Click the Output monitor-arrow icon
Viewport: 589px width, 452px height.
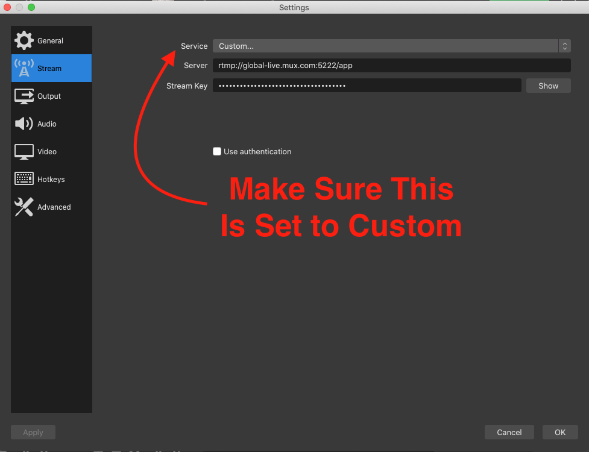[24, 96]
